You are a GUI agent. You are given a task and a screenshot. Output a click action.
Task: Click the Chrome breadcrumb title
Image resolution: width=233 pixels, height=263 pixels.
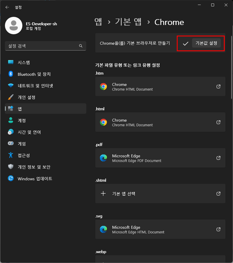click(x=169, y=22)
